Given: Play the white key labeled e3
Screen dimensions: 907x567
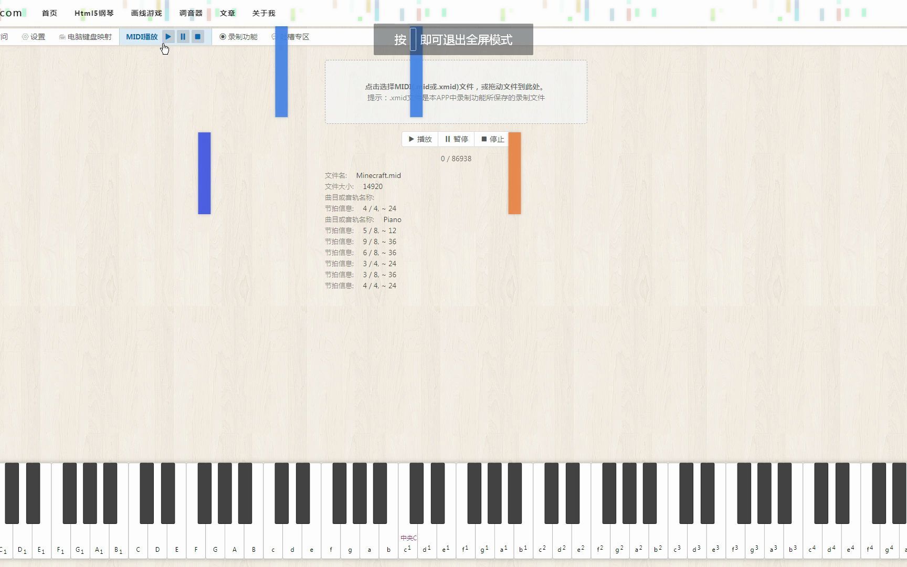Looking at the screenshot, I should click(716, 541).
